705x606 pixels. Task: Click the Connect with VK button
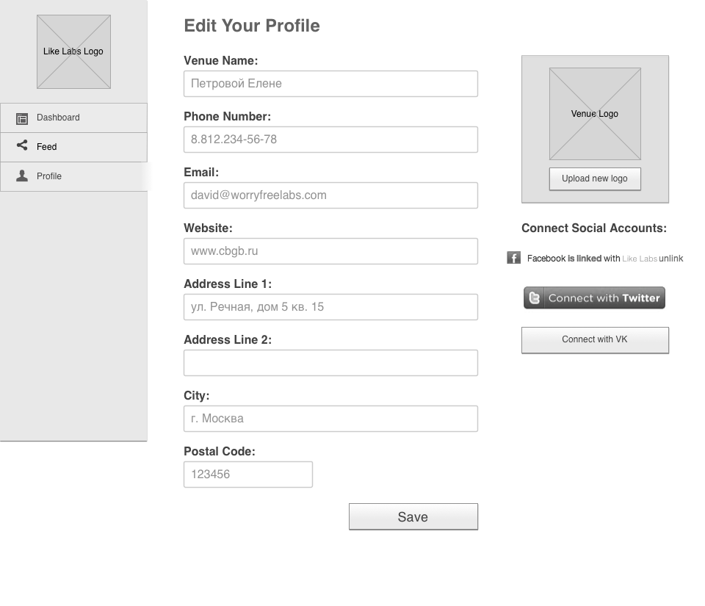pos(595,340)
